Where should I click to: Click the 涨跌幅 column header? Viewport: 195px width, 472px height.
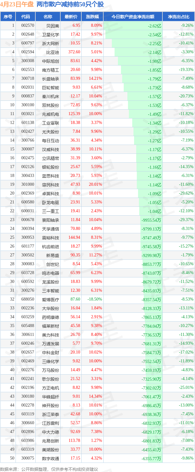click(93, 17)
